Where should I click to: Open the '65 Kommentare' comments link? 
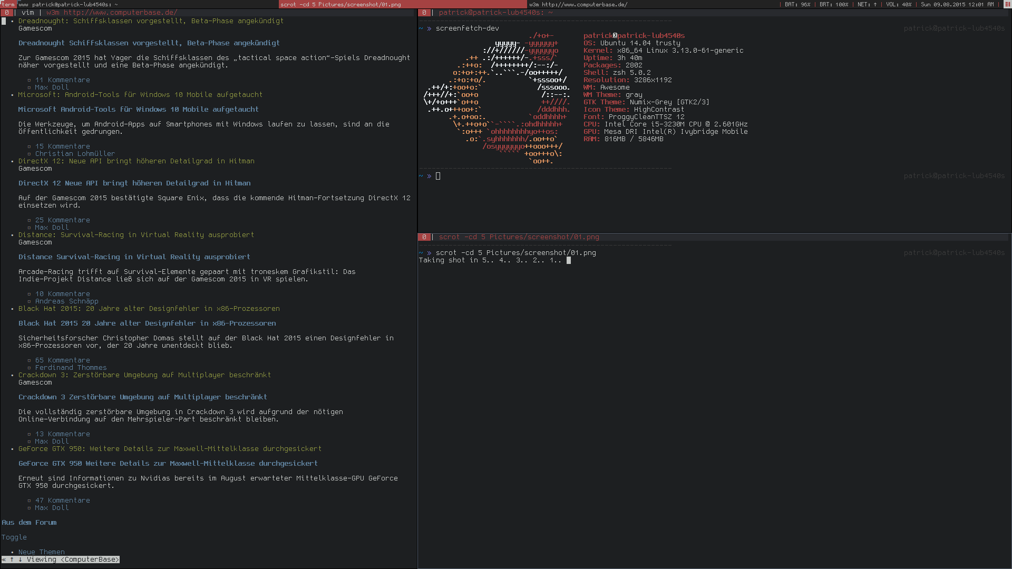click(x=62, y=360)
